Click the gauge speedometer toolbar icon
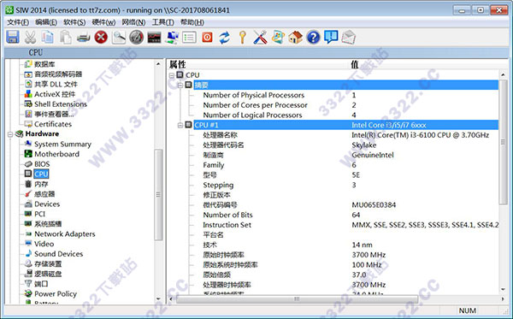This screenshot has width=513, height=319. (137, 38)
